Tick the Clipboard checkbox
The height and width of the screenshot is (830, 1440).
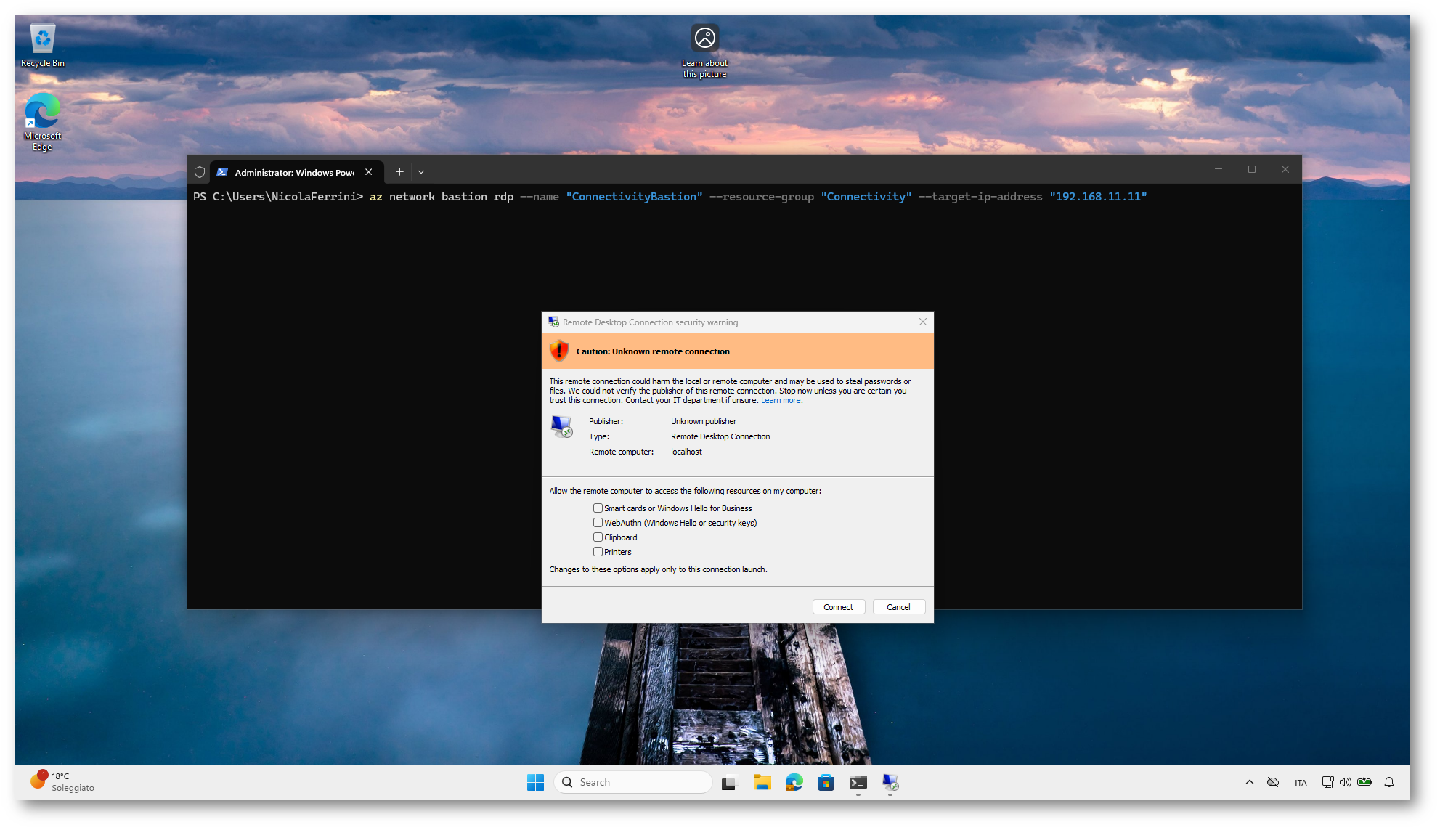598,537
